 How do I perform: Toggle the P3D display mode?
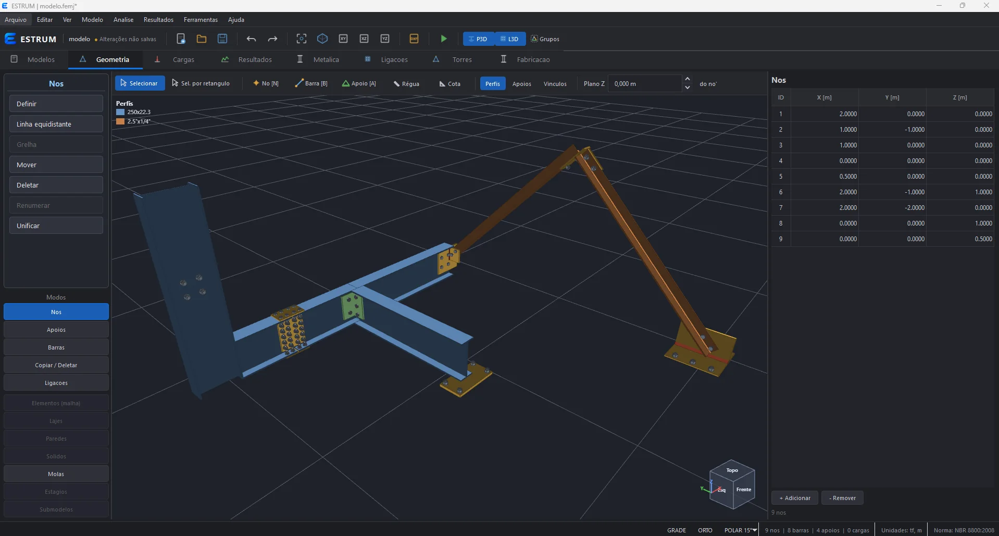coord(478,39)
